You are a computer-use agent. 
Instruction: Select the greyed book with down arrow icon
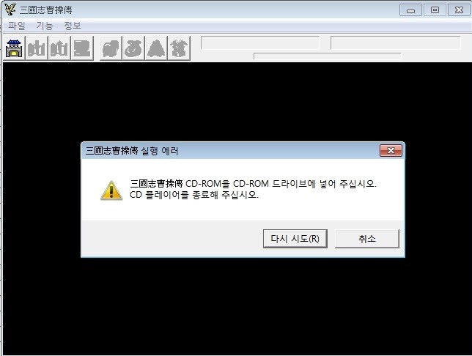tap(37, 48)
